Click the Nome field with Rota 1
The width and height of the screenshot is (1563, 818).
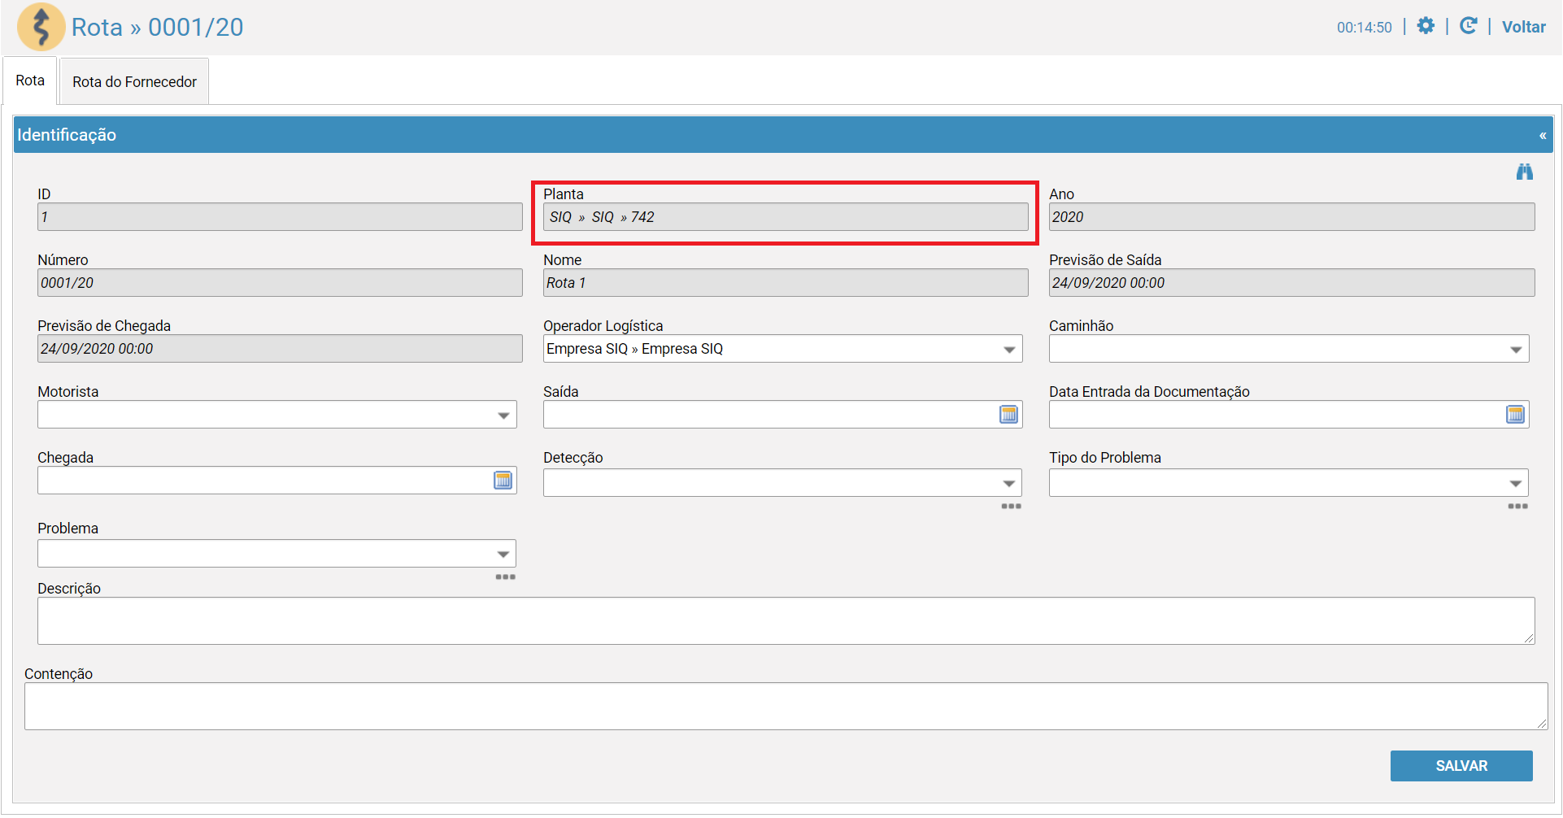(x=786, y=283)
